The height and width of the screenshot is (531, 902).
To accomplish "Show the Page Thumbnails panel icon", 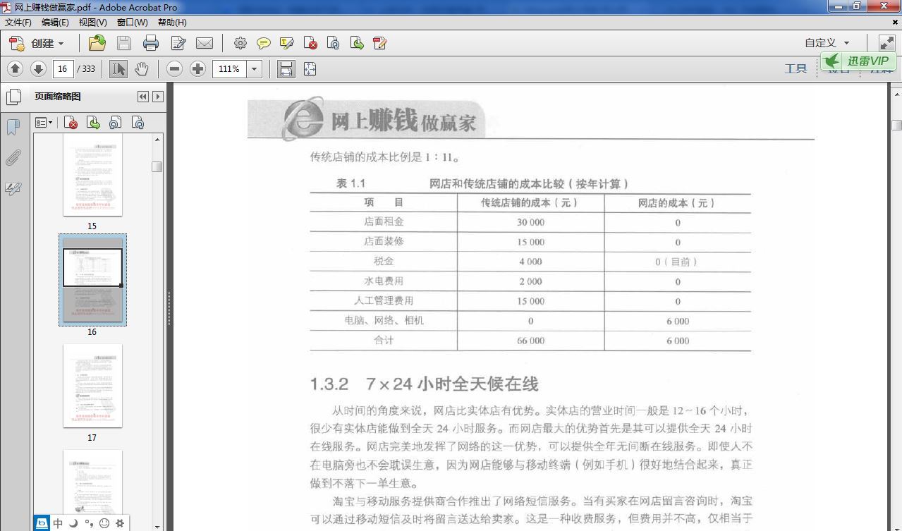I will click(13, 97).
